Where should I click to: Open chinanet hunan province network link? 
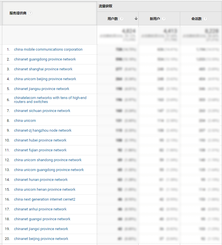(41, 179)
